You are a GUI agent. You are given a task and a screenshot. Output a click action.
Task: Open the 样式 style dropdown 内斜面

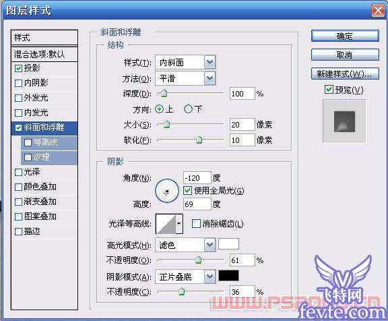[x=185, y=63]
